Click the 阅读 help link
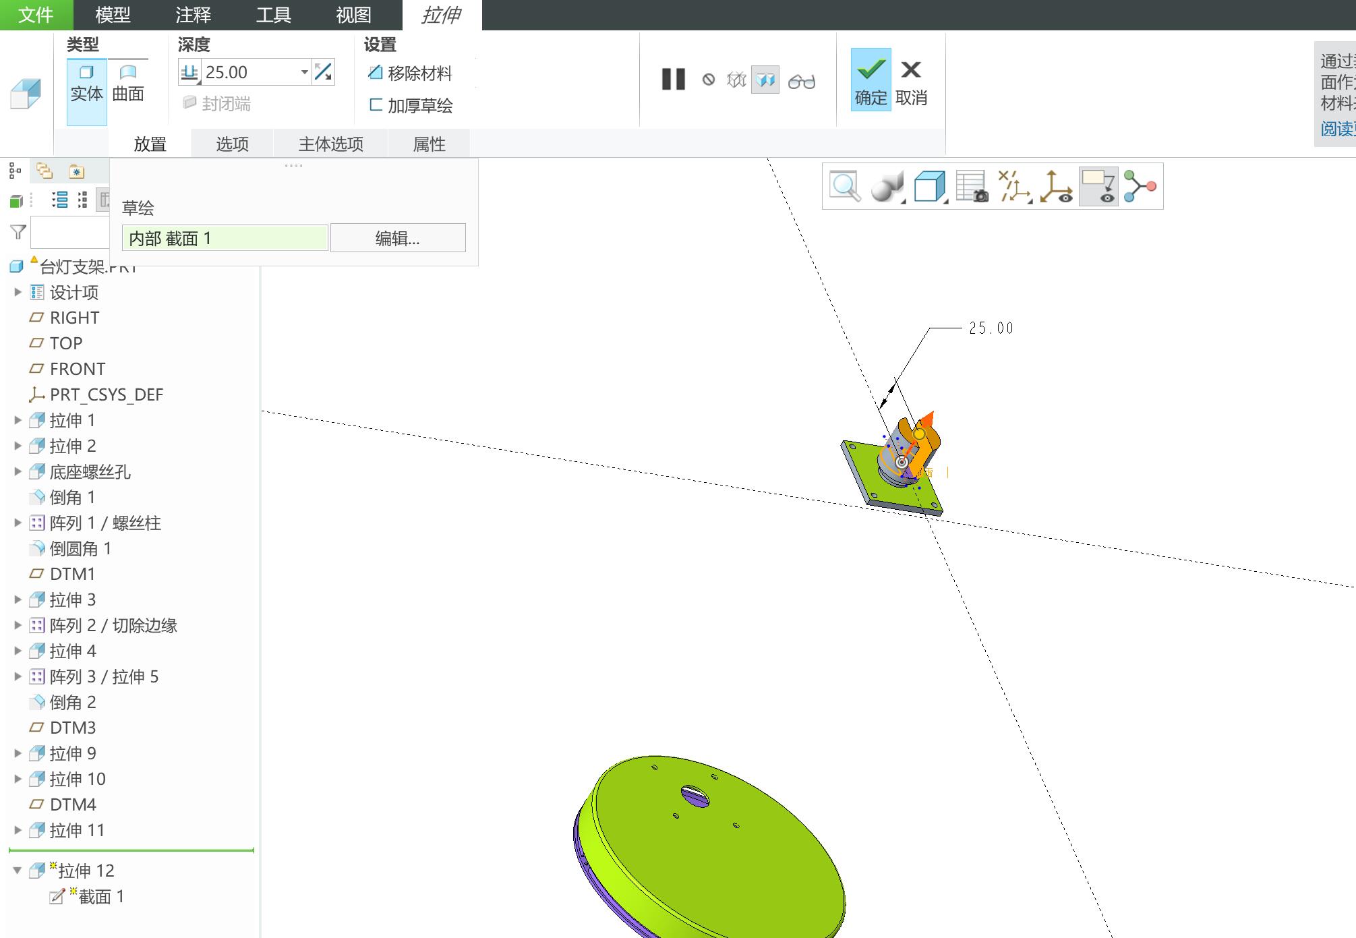Viewport: 1356px width, 938px height. tap(1338, 129)
